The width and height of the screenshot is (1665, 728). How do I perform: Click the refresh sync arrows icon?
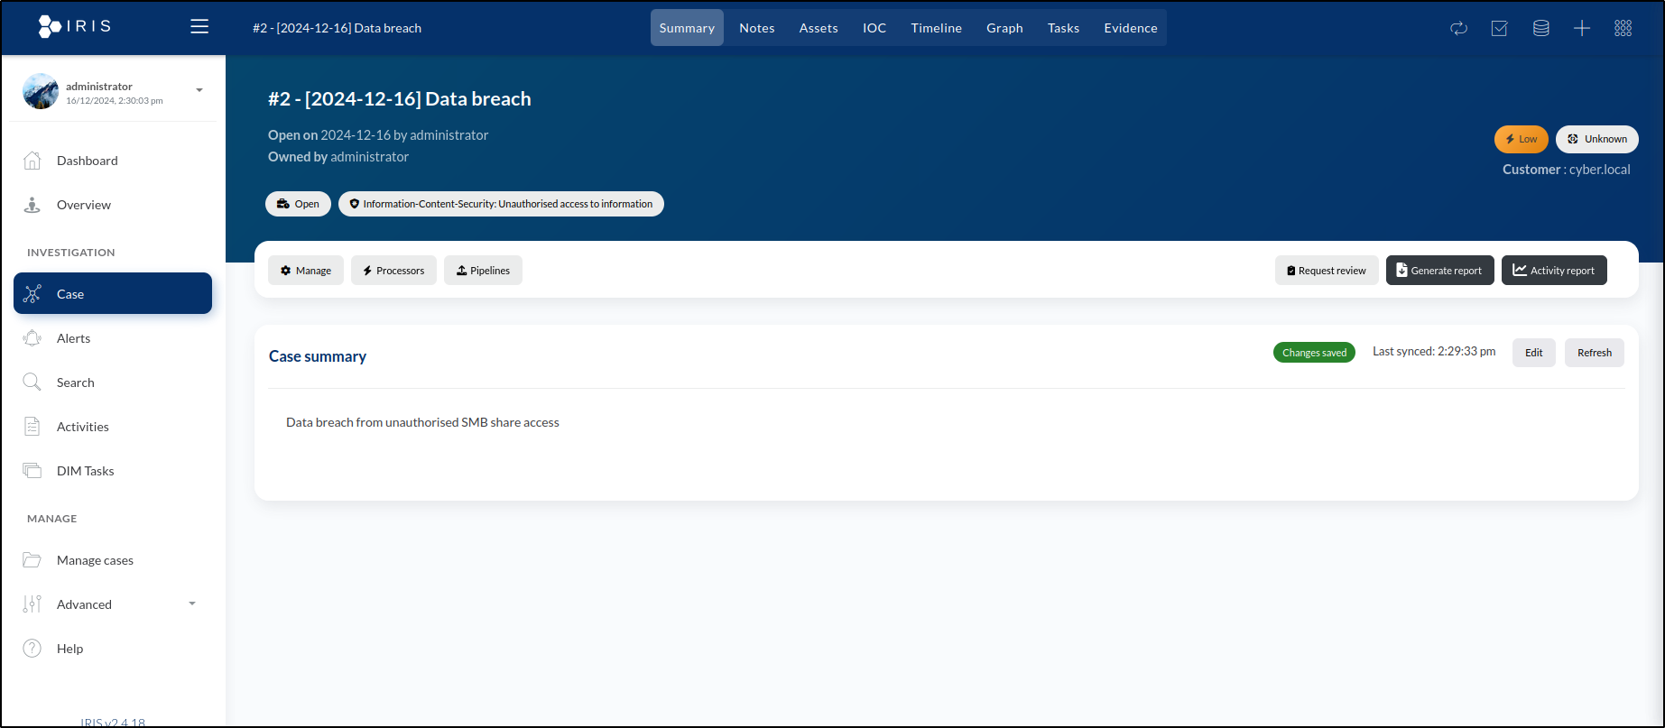point(1458,28)
